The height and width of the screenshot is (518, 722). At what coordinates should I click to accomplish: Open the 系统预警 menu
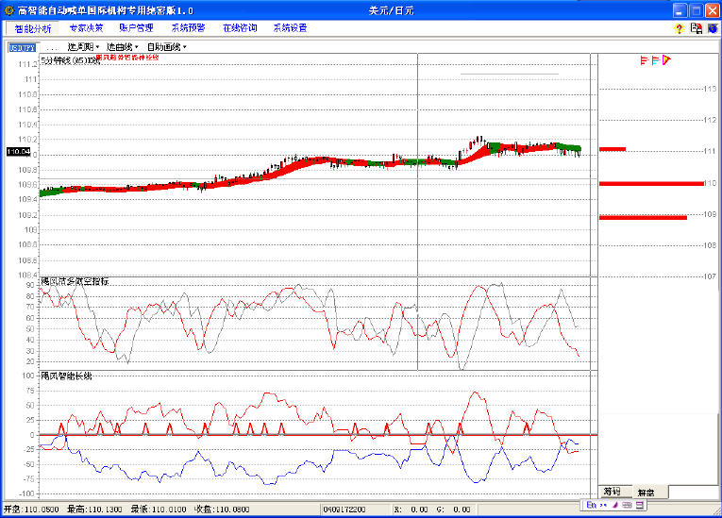(188, 28)
